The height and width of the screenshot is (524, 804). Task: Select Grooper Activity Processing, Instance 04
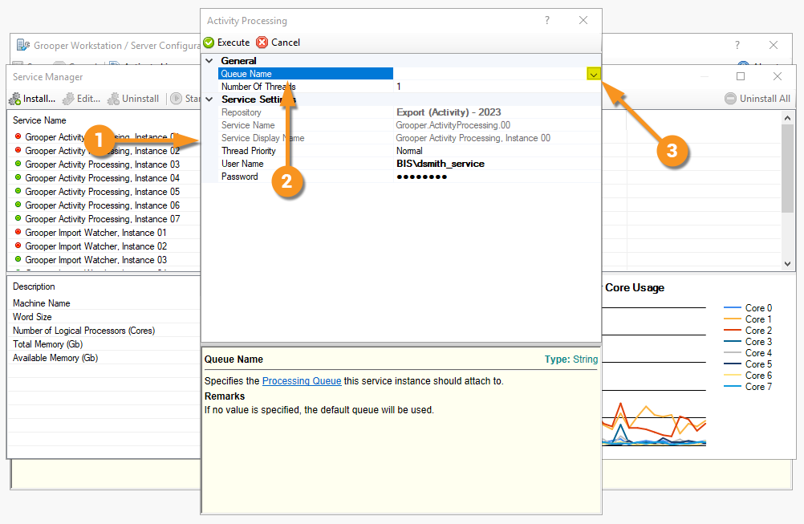coord(103,178)
